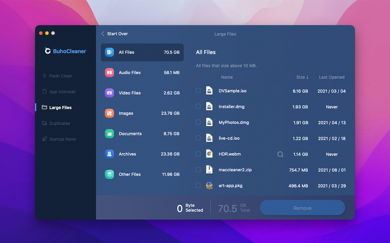The height and width of the screenshot is (243, 390).
Task: Select the maccleaner2.zip checkbox
Action: pos(198,169)
